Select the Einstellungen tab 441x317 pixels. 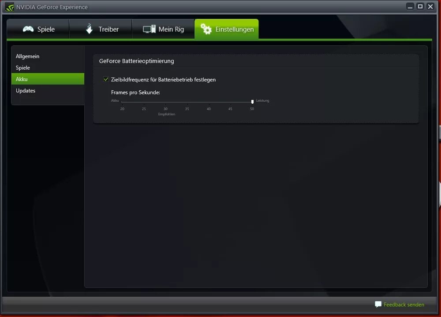(x=227, y=29)
